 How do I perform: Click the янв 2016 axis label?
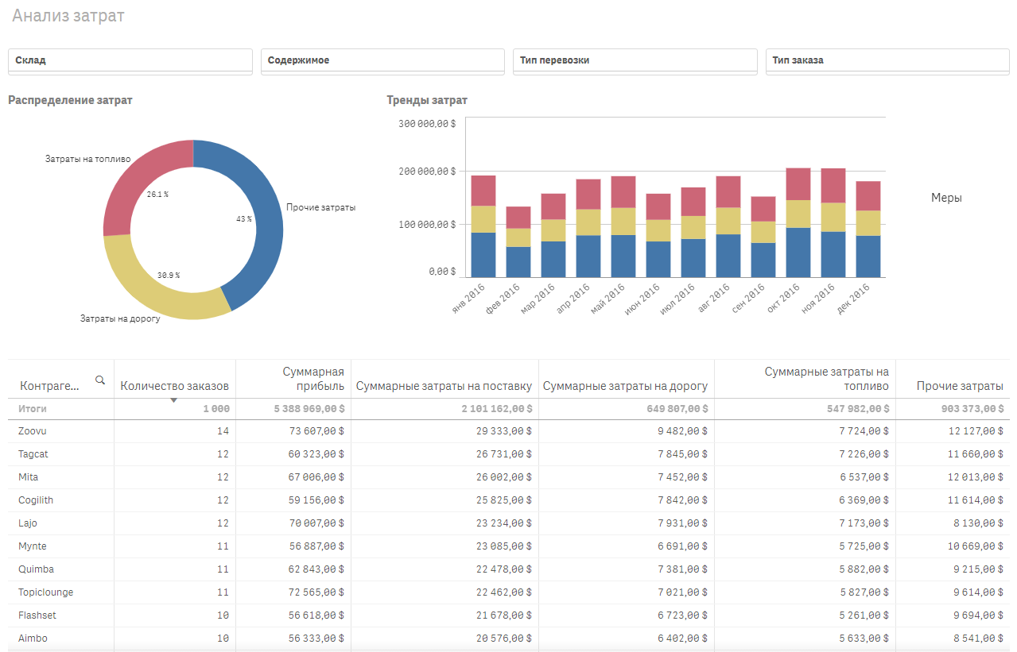coord(469,299)
